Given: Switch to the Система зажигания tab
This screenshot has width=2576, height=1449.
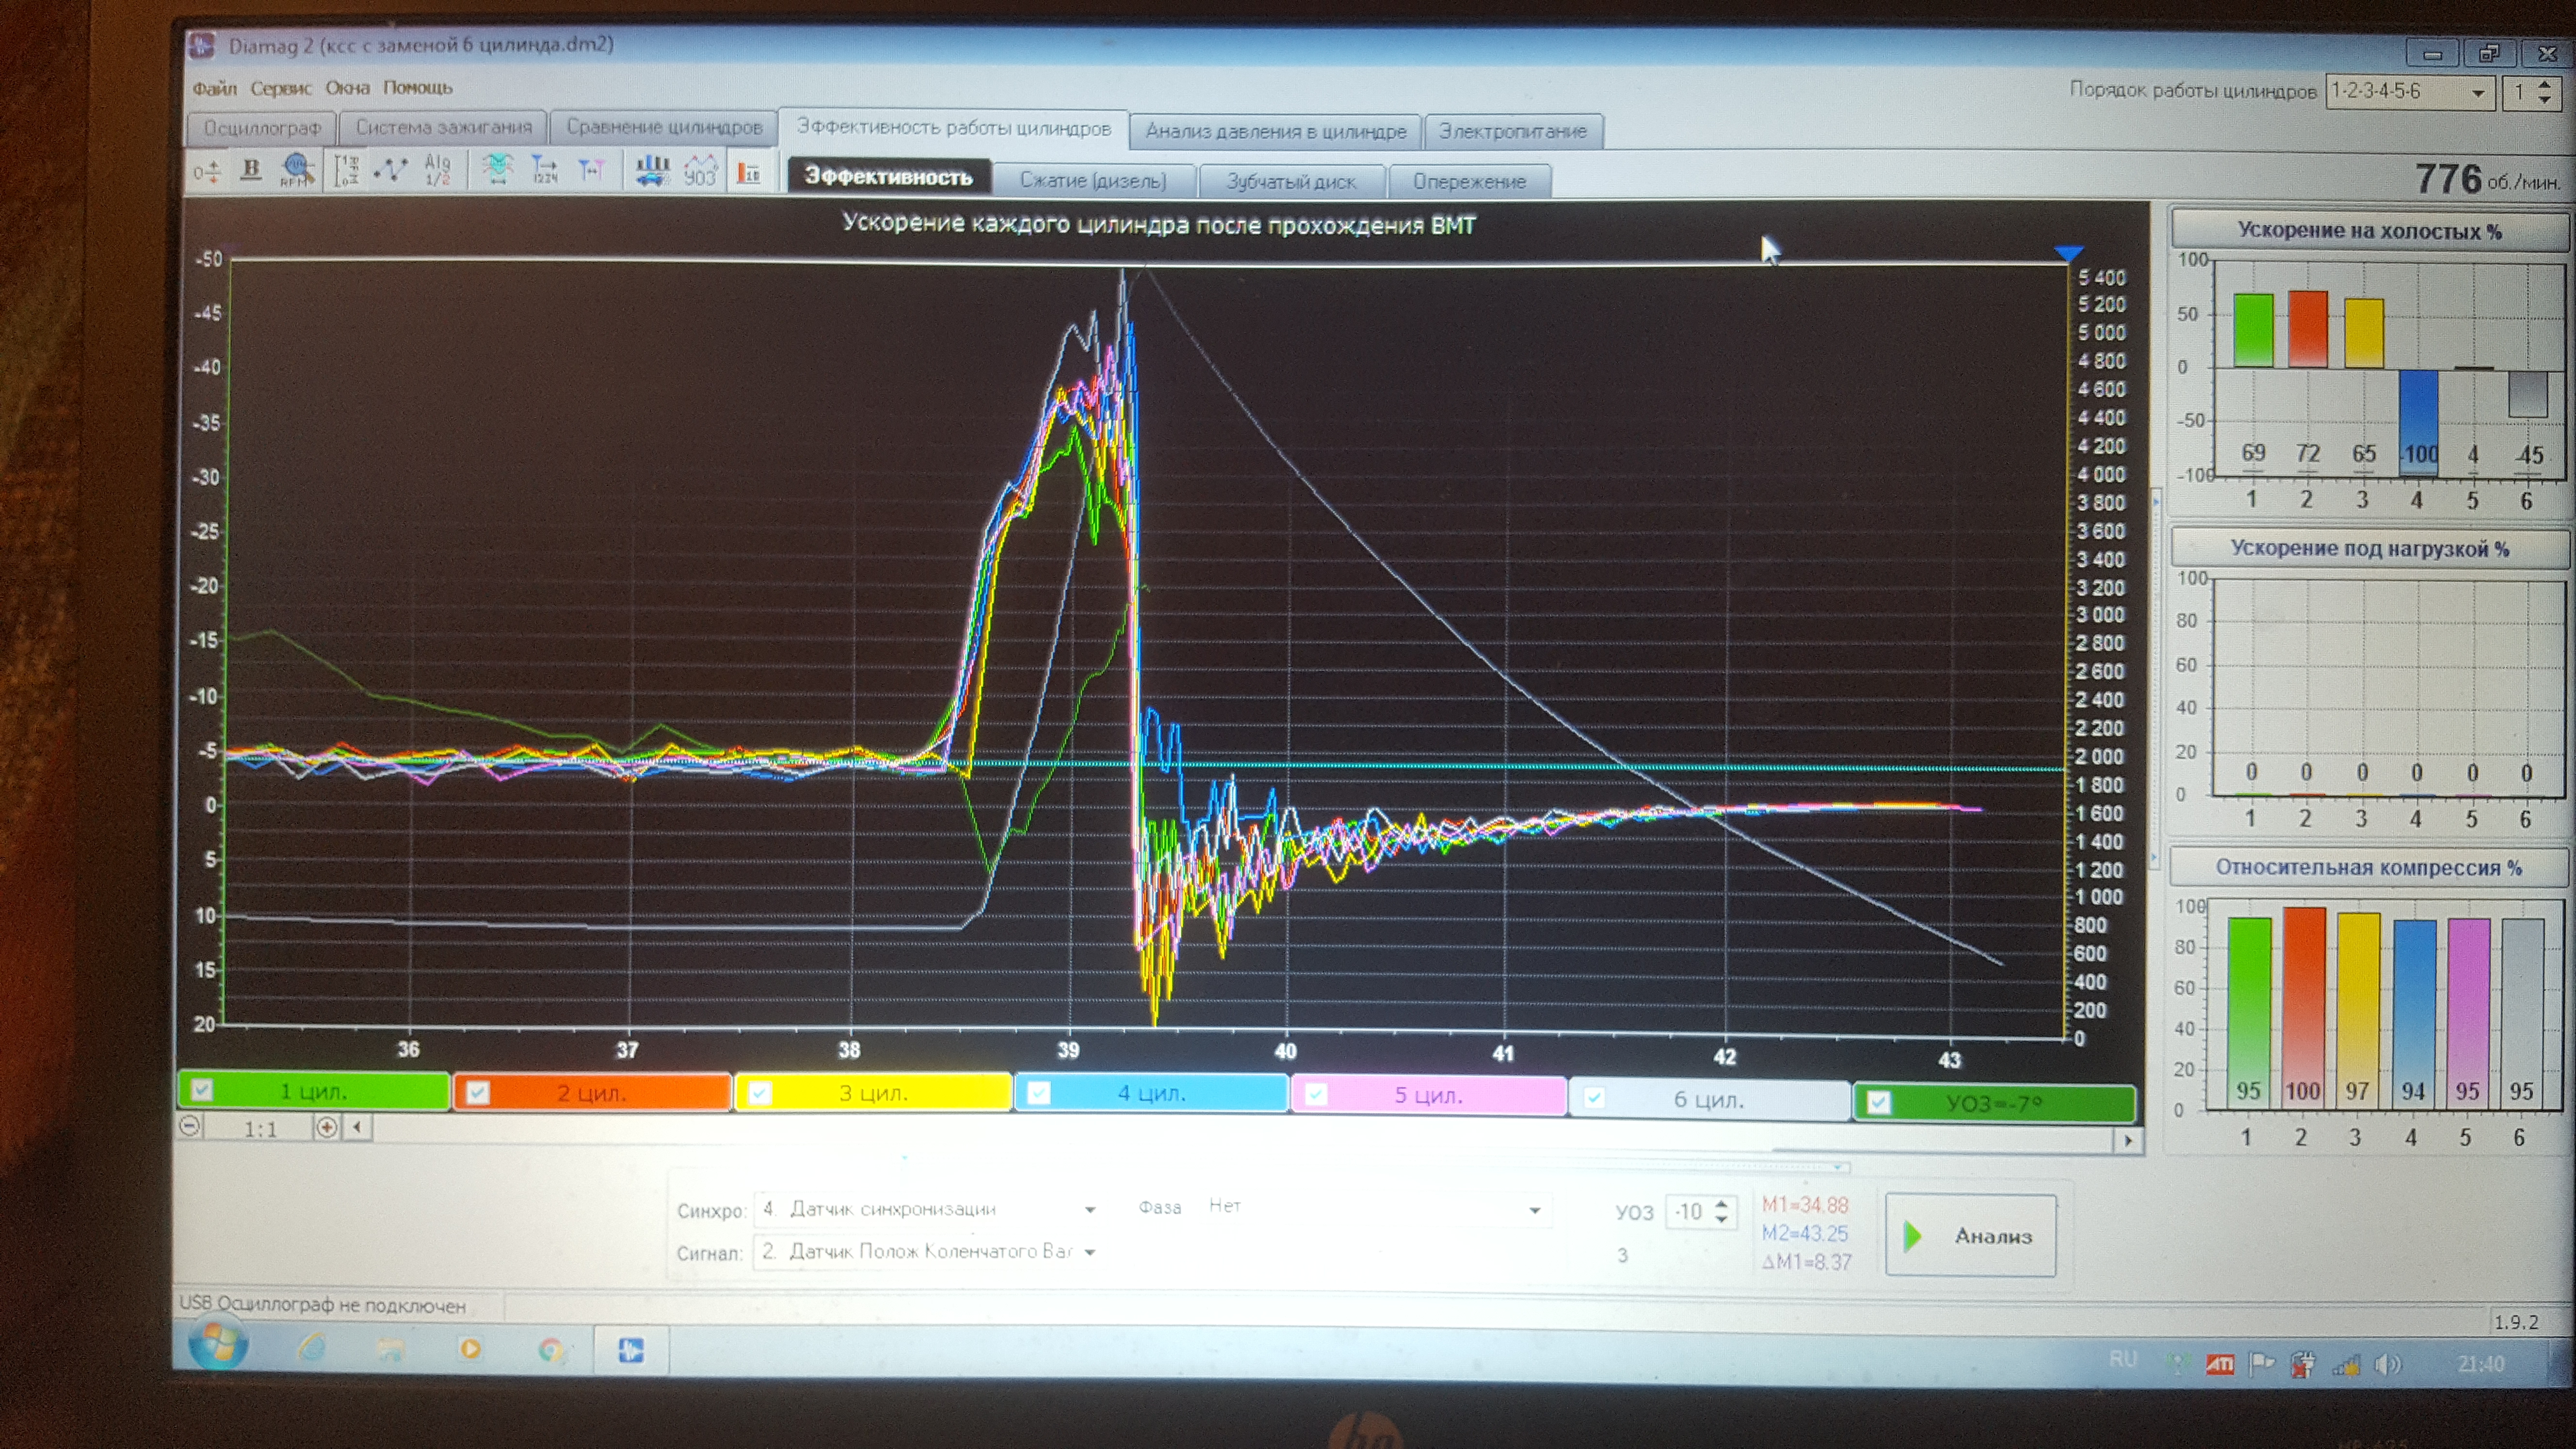Looking at the screenshot, I should [x=443, y=127].
